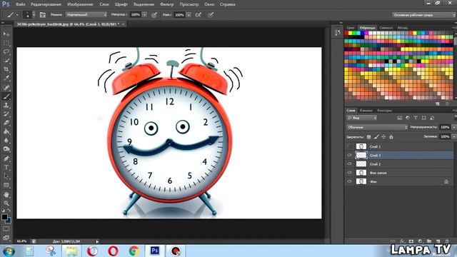Select the Pen tool
The height and width of the screenshot is (257, 457).
(x=6, y=158)
